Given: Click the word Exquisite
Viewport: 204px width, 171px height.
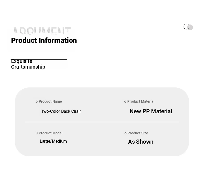Looking at the screenshot, I should point(22,61).
